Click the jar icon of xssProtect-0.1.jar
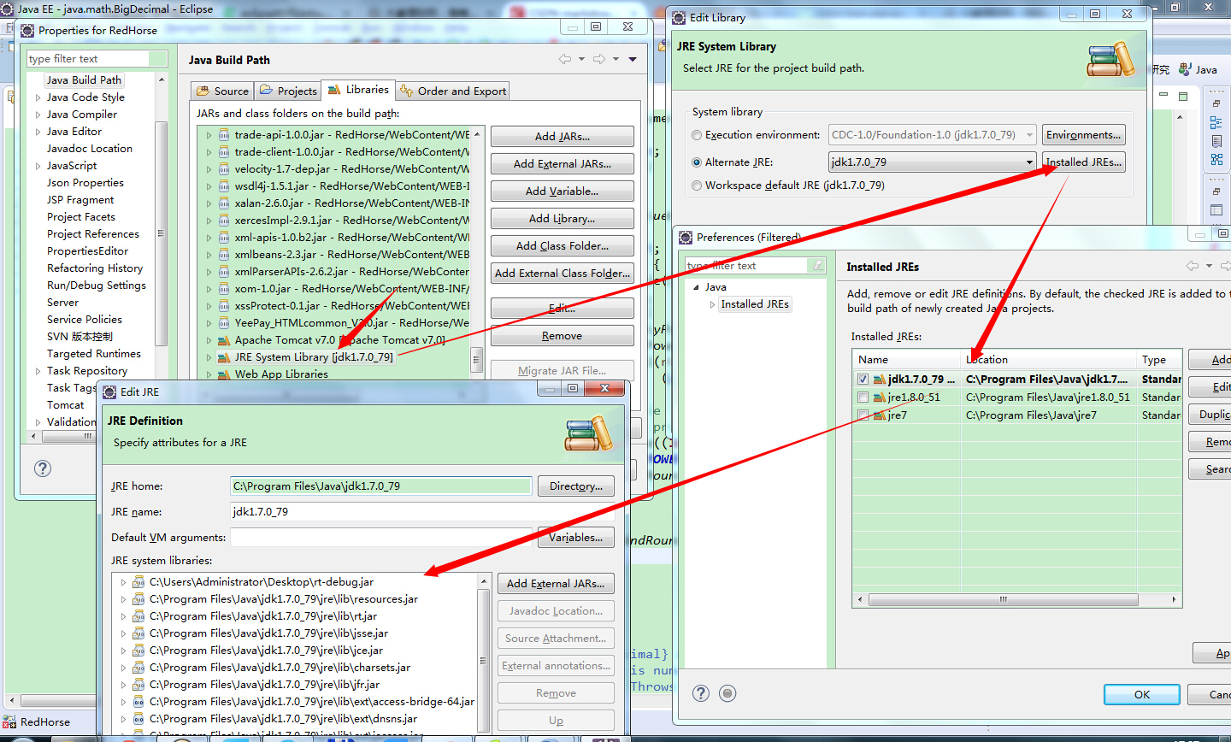Image resolution: width=1231 pixels, height=742 pixels. [x=224, y=306]
